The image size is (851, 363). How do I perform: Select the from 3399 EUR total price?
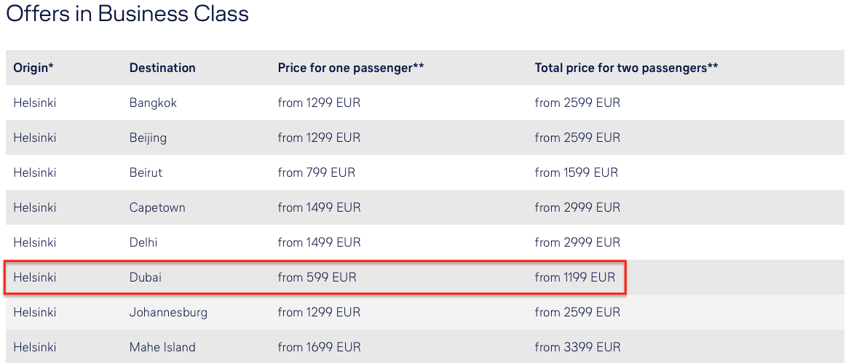[577, 347]
